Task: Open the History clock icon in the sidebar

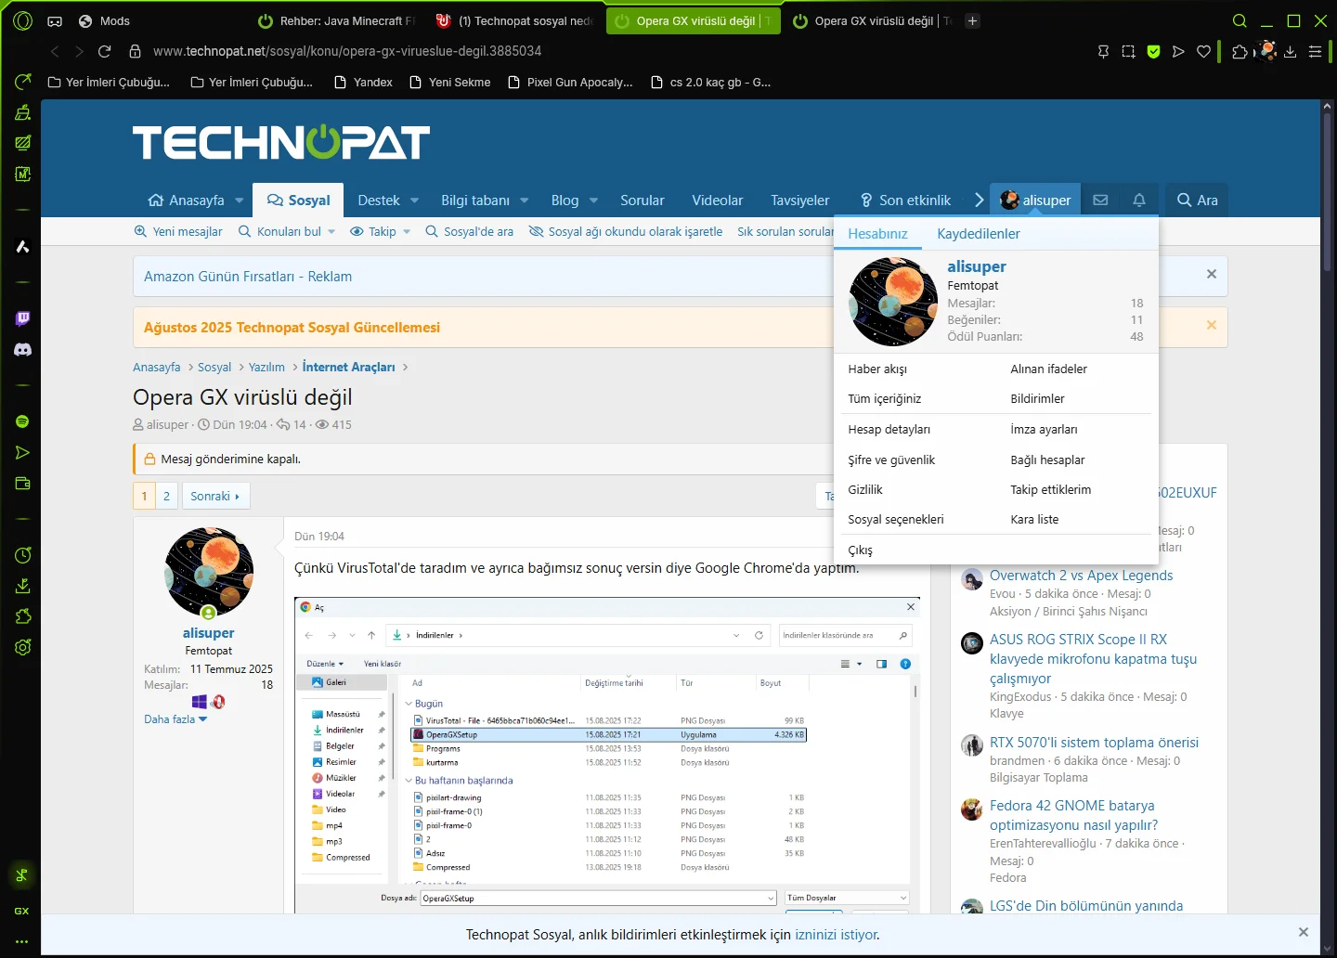Action: (x=23, y=555)
